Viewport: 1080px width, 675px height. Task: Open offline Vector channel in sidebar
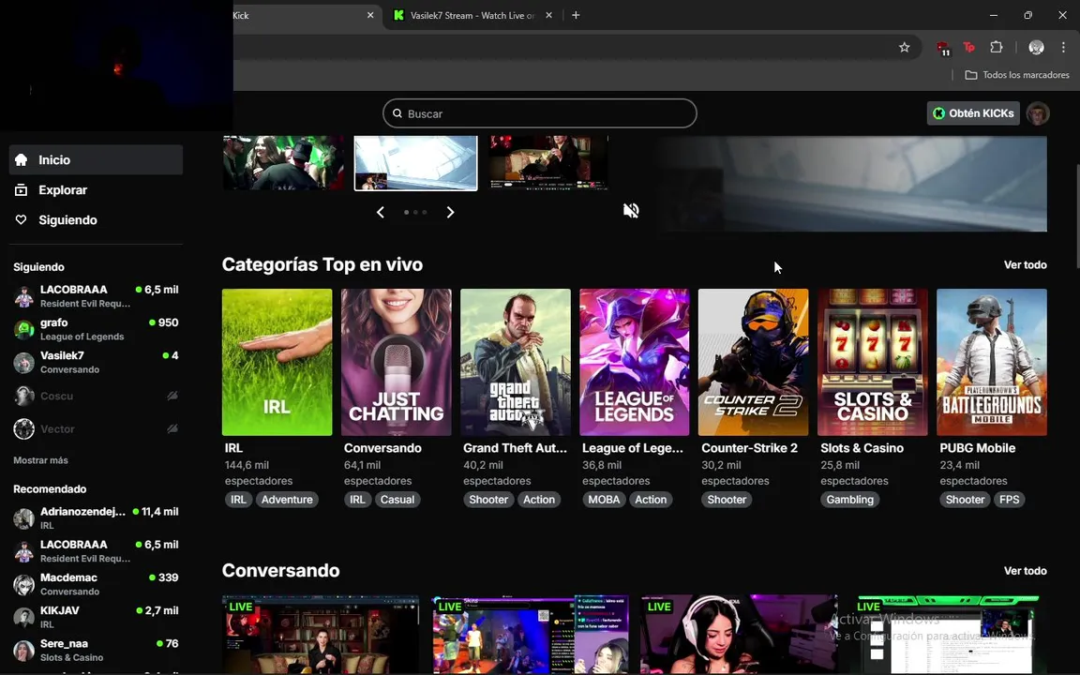pyautogui.click(x=96, y=429)
